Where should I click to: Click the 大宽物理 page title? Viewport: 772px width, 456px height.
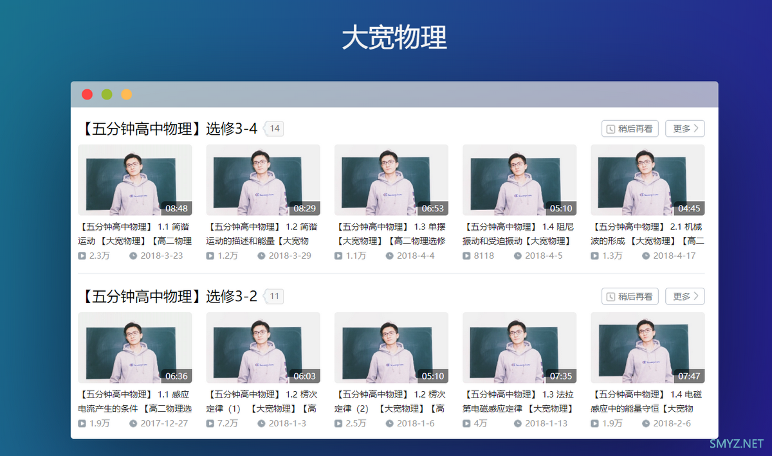[x=394, y=38]
